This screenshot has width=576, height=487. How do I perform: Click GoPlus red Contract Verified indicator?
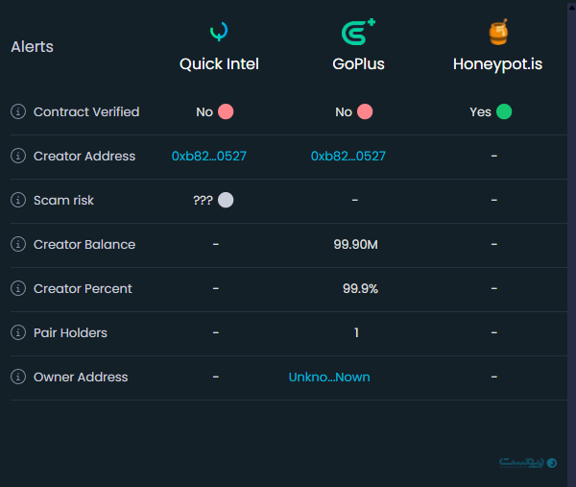pyautogui.click(x=365, y=111)
